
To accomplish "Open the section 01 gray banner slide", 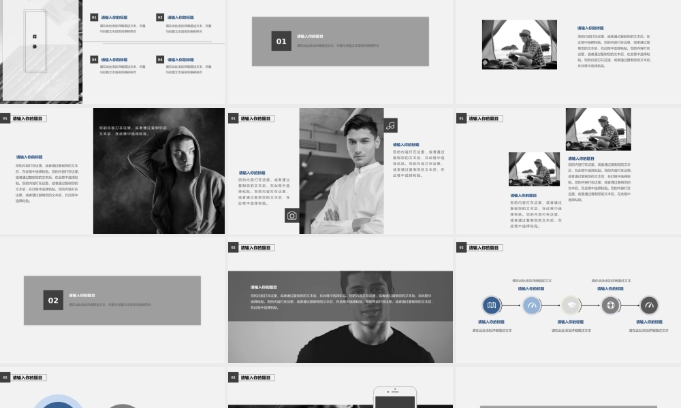I will pyautogui.click(x=340, y=41).
